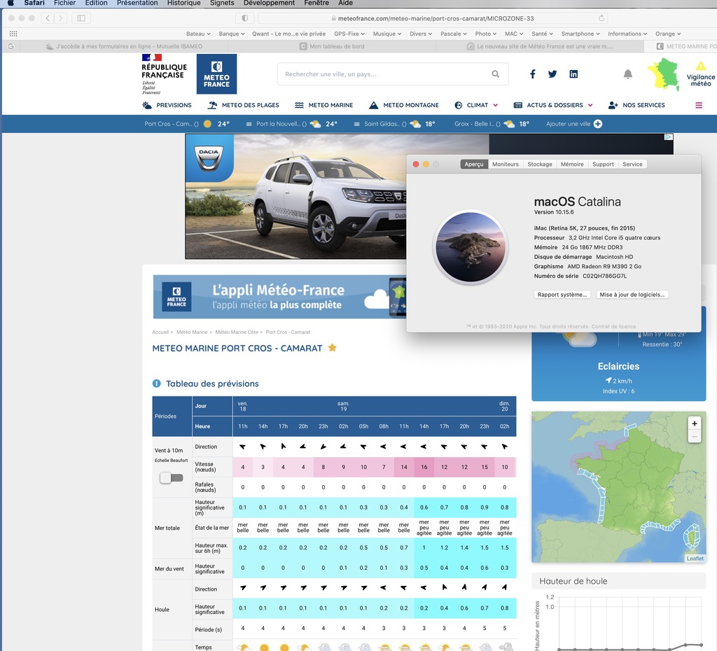Click the notification bell icon
Screen dimensions: 717x651
[x=628, y=74]
